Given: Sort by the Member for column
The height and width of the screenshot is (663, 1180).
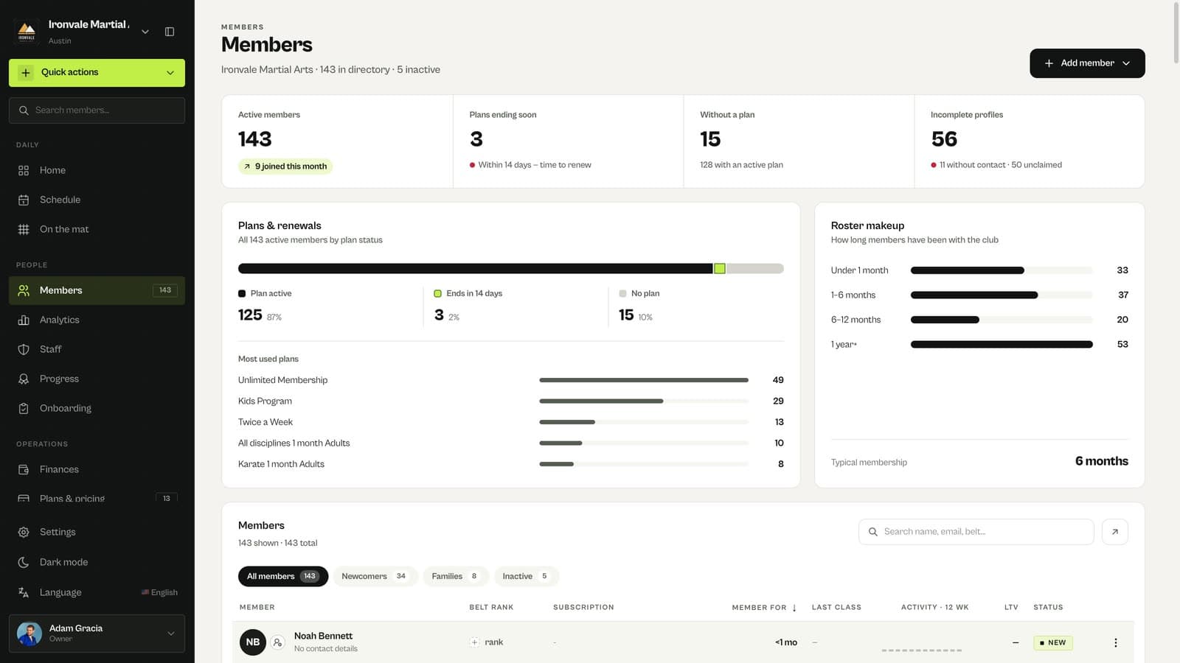Looking at the screenshot, I should click(x=764, y=607).
